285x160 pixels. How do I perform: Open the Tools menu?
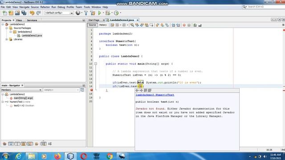(87, 7)
